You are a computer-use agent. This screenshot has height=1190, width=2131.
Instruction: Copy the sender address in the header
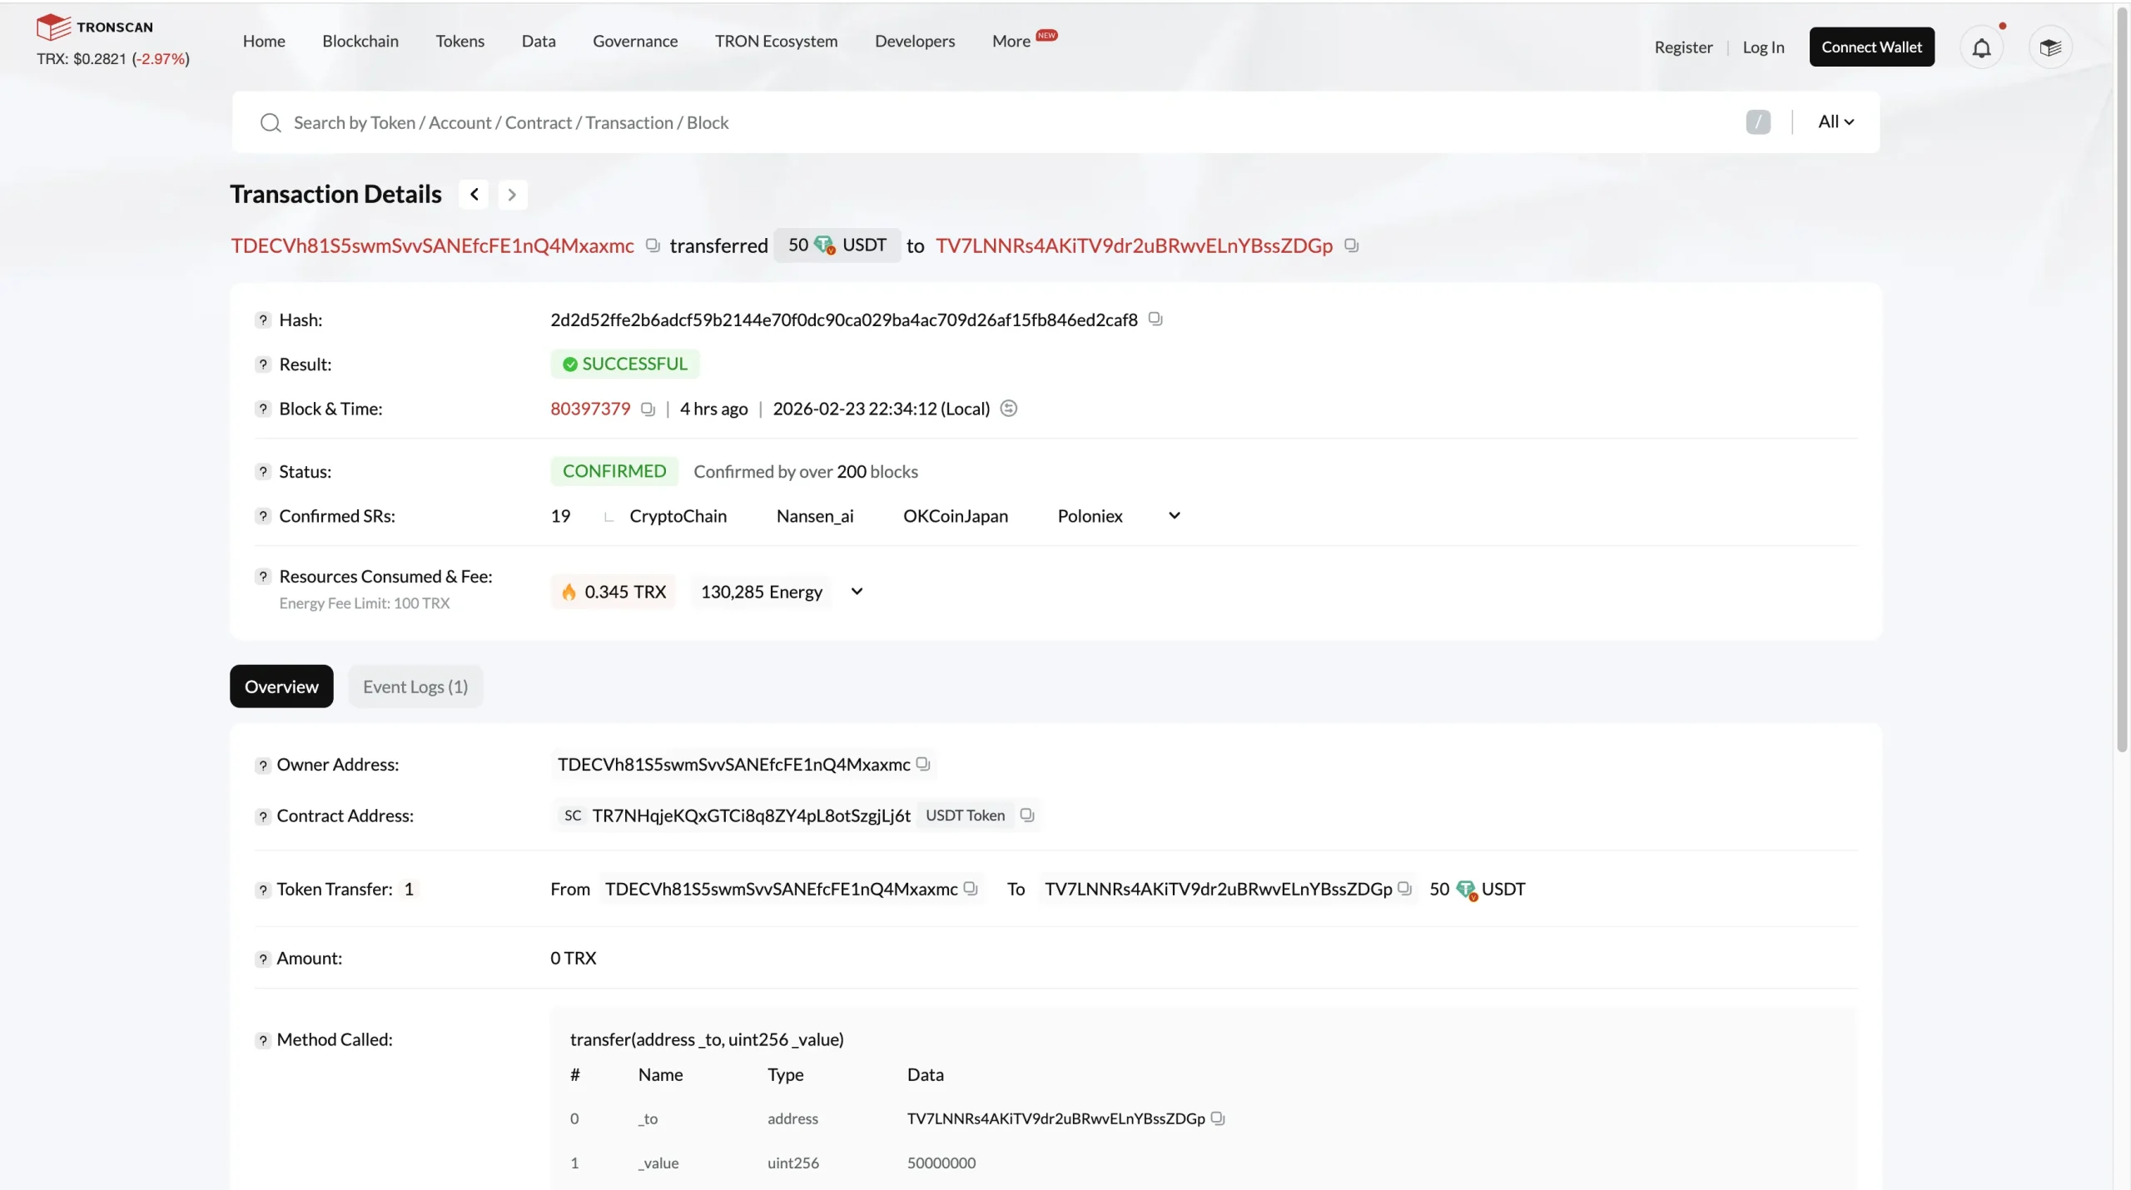coord(653,245)
